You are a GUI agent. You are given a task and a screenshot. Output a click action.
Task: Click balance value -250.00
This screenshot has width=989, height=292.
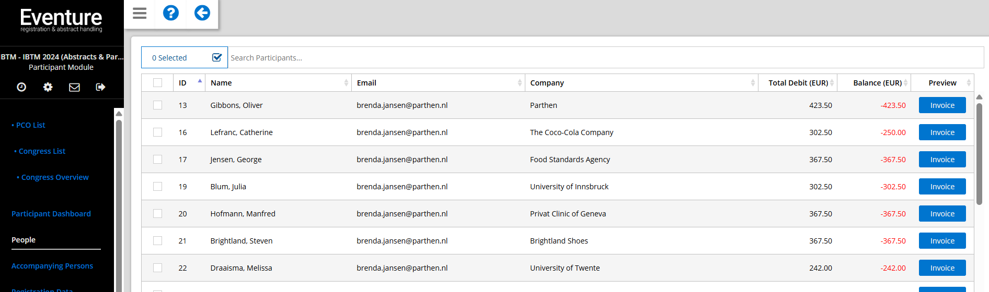coord(893,132)
